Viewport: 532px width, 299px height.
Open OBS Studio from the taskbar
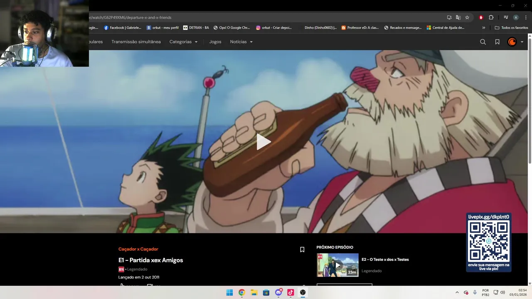point(303,292)
